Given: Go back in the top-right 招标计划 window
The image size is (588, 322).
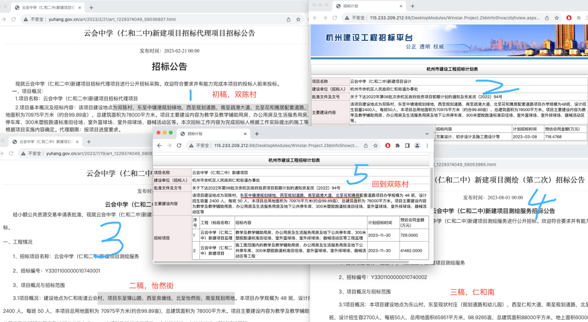Looking at the screenshot, I should coord(315,17).
